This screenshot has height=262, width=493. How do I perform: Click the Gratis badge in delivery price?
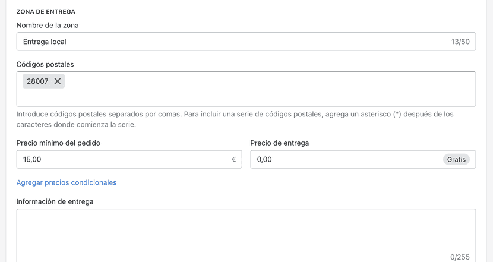tap(456, 159)
